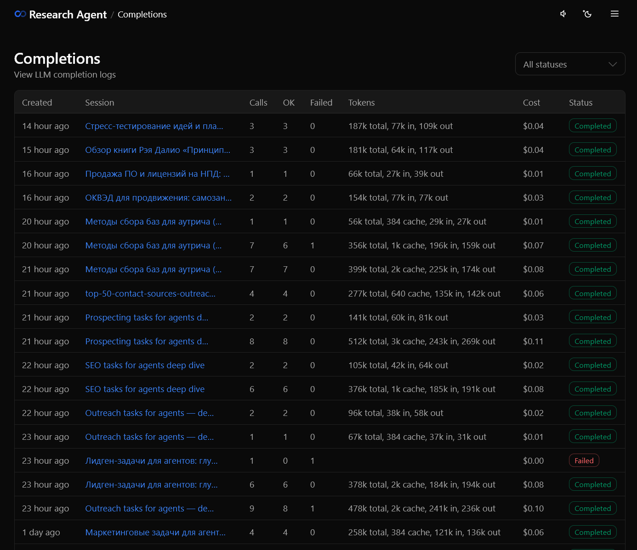Click the Tokens column header
Image resolution: width=637 pixels, height=550 pixels.
coord(361,103)
